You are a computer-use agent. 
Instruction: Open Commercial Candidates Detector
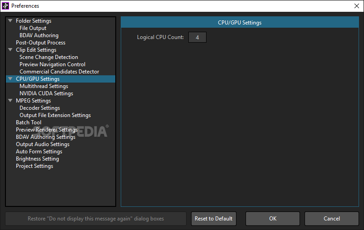click(59, 72)
